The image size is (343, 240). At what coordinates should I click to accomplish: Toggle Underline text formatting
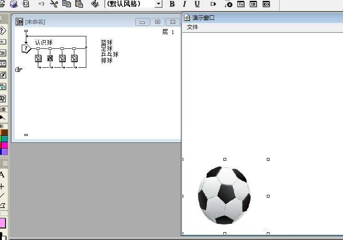[197, 4]
